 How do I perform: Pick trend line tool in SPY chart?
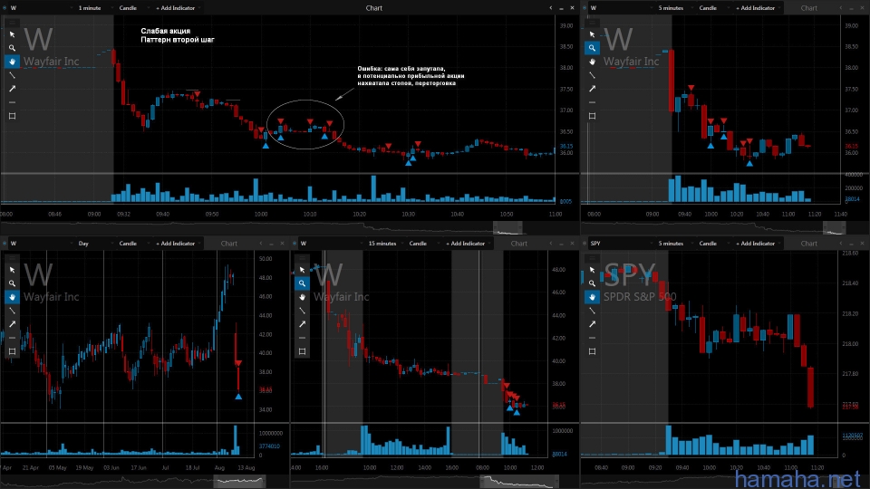592,311
